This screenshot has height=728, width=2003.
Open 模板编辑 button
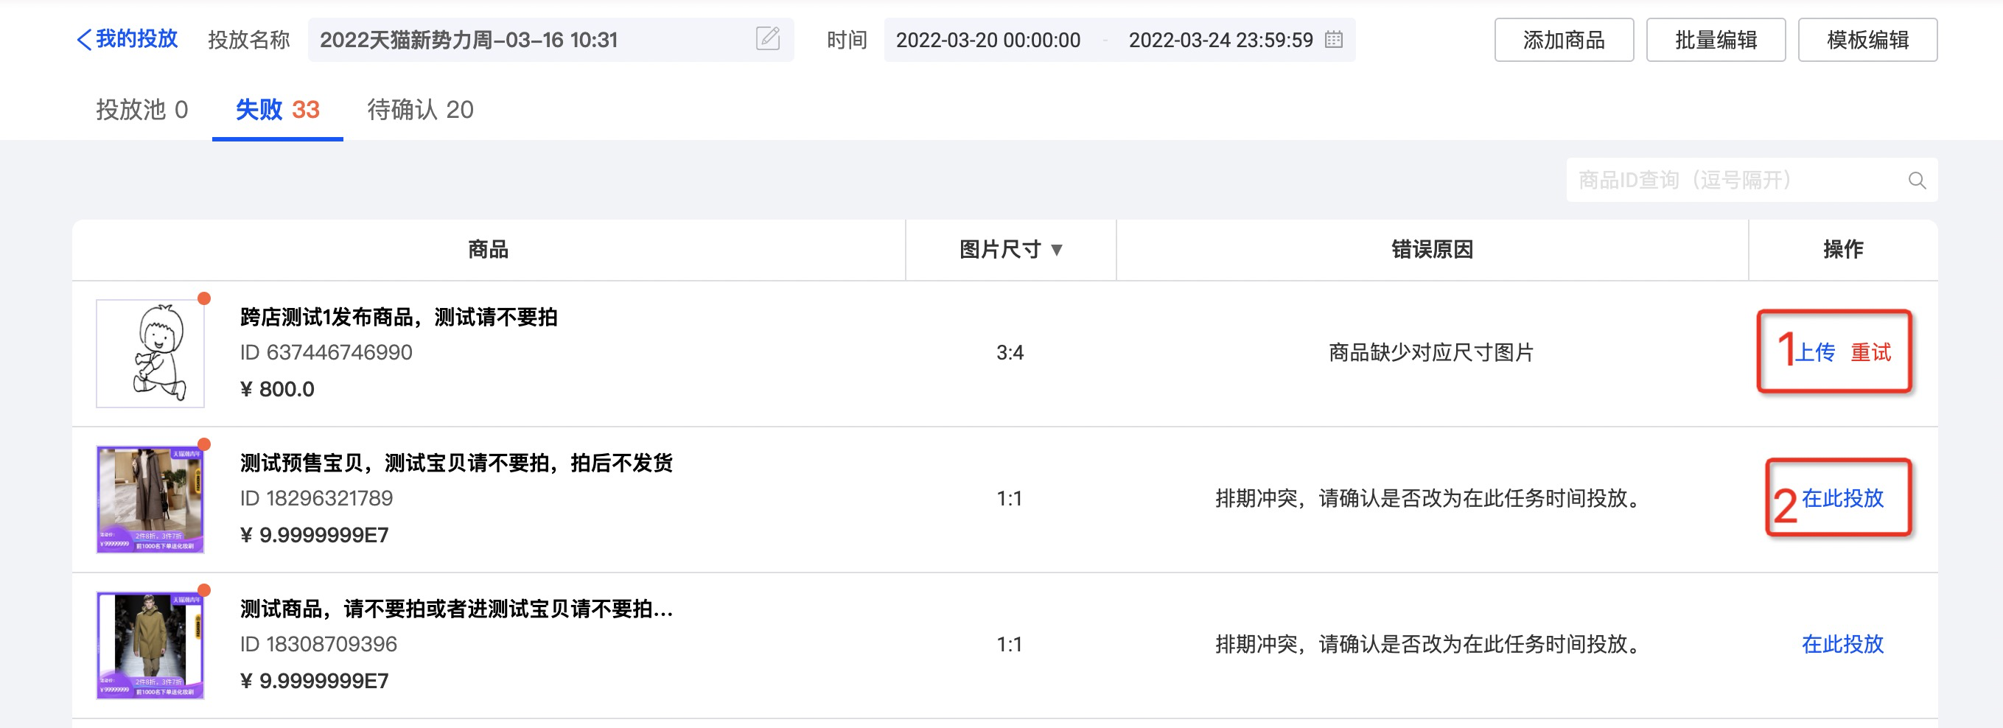click(1867, 40)
